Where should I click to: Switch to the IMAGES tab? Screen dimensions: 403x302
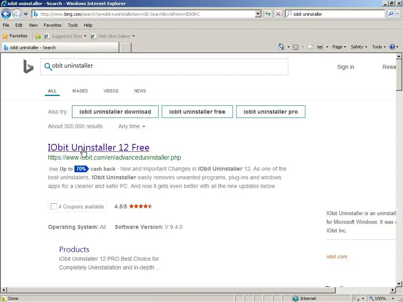[x=80, y=91]
